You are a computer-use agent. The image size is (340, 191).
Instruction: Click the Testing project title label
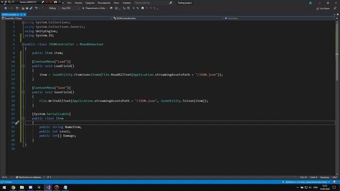(x=185, y=3)
